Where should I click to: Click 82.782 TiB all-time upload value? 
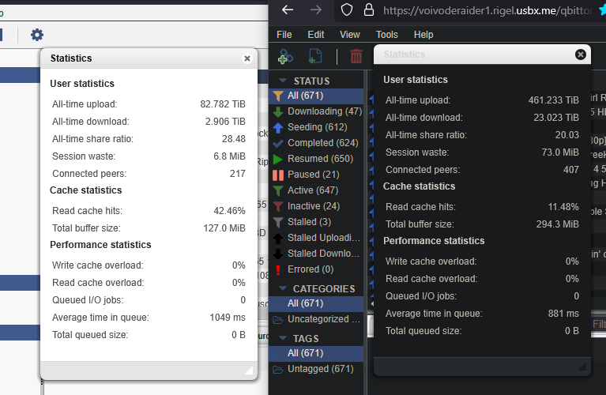pyautogui.click(x=223, y=104)
